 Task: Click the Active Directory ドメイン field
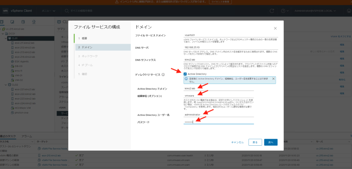pyautogui.click(x=219, y=88)
